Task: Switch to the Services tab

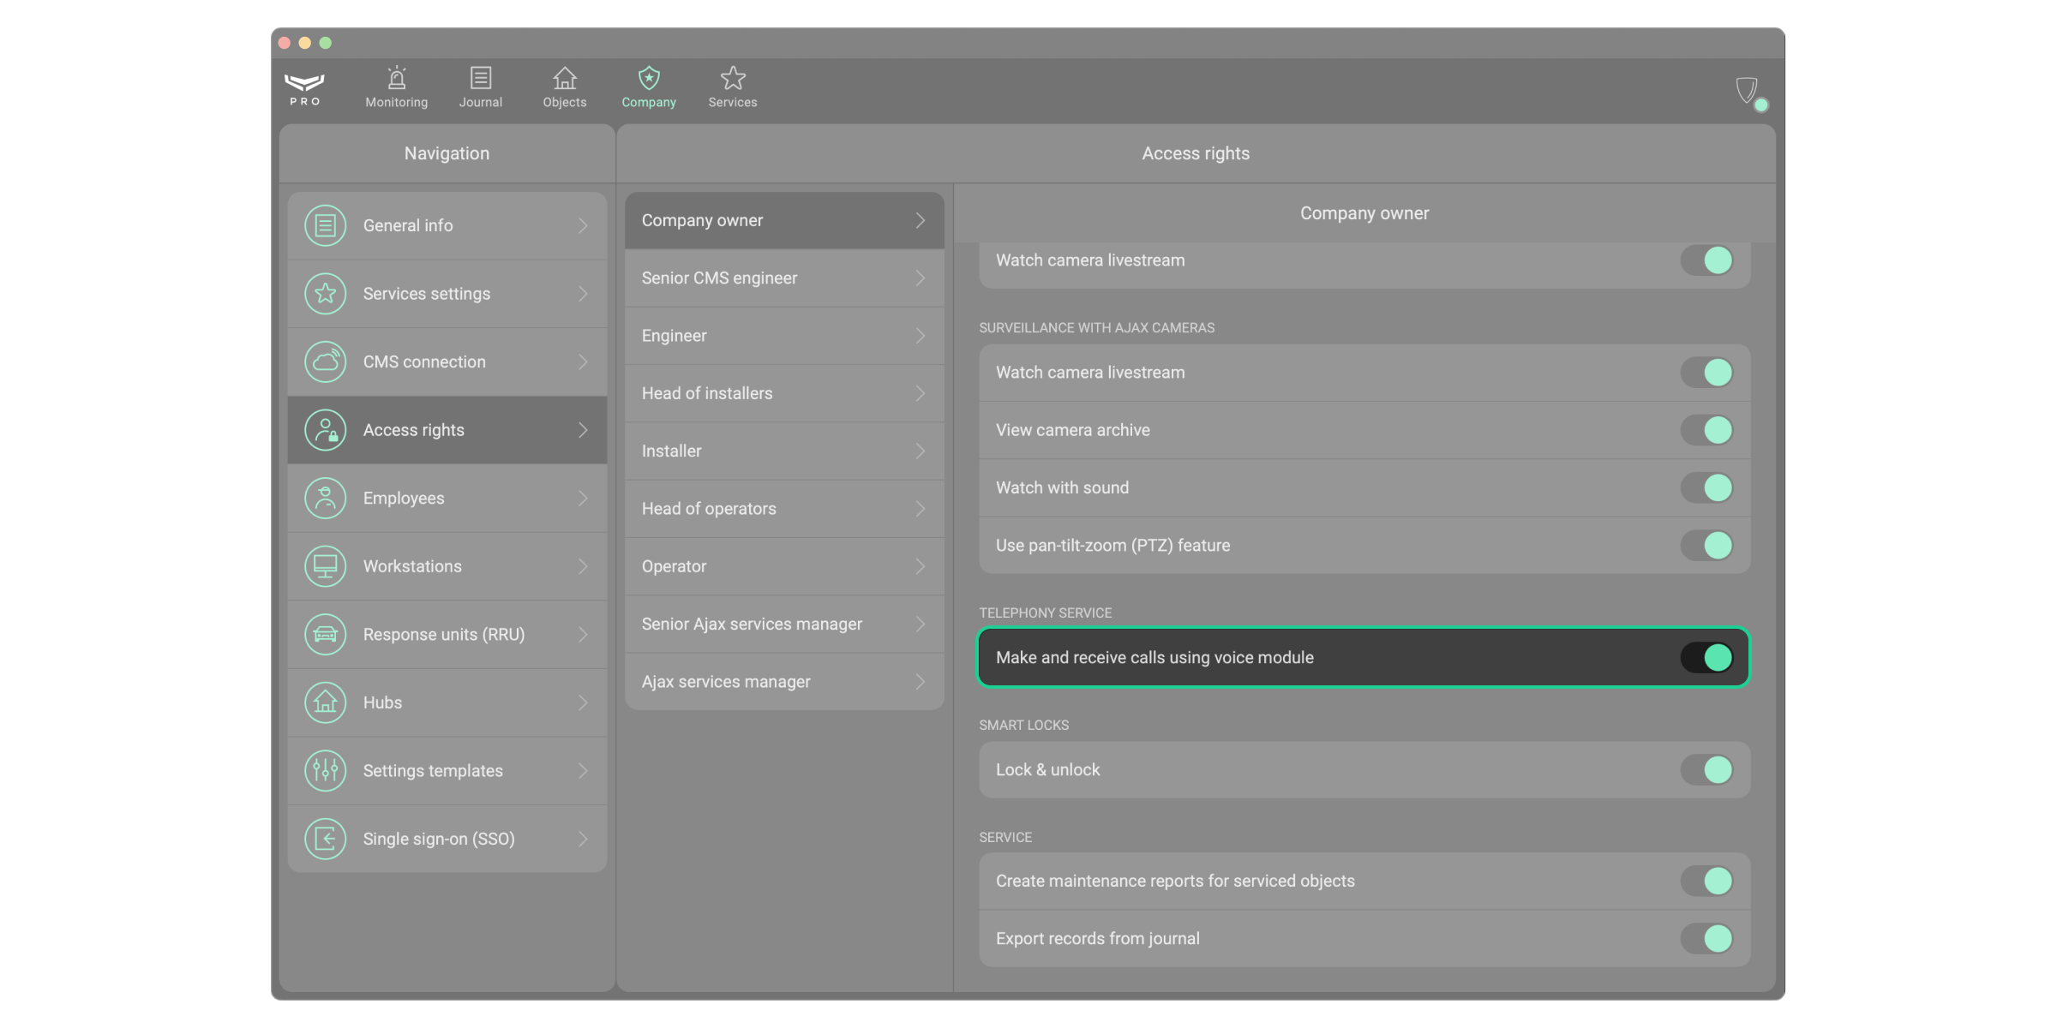Action: coord(733,87)
